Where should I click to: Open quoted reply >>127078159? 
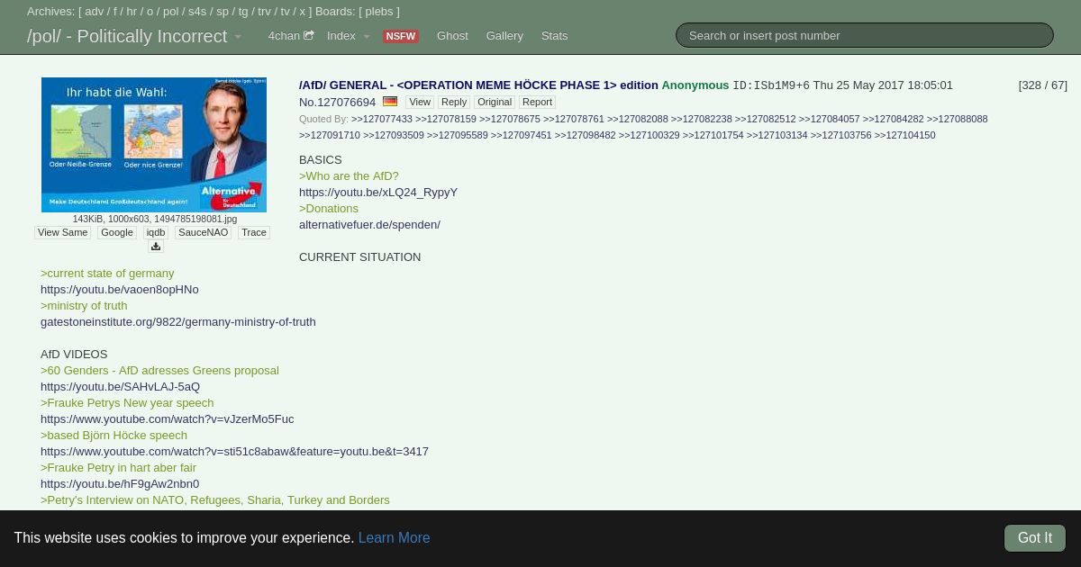[x=446, y=119]
